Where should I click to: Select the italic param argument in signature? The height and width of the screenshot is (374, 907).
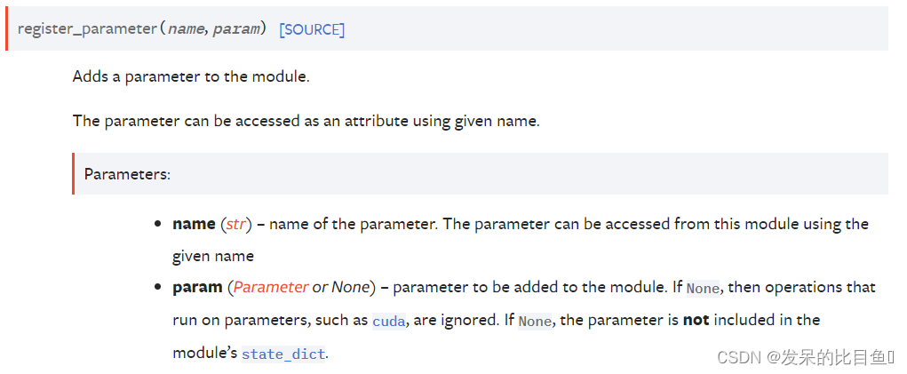tap(236, 29)
